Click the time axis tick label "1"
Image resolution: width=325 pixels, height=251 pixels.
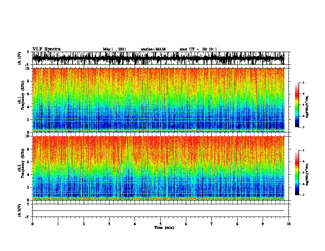pyautogui.click(x=58, y=224)
